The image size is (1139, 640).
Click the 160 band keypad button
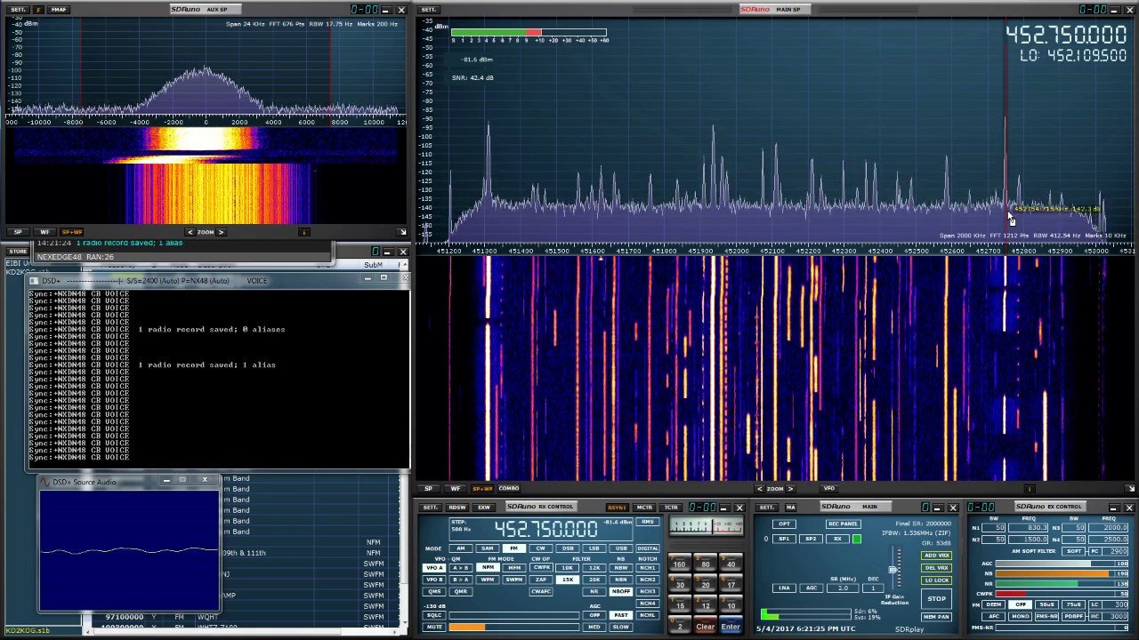tap(679, 563)
